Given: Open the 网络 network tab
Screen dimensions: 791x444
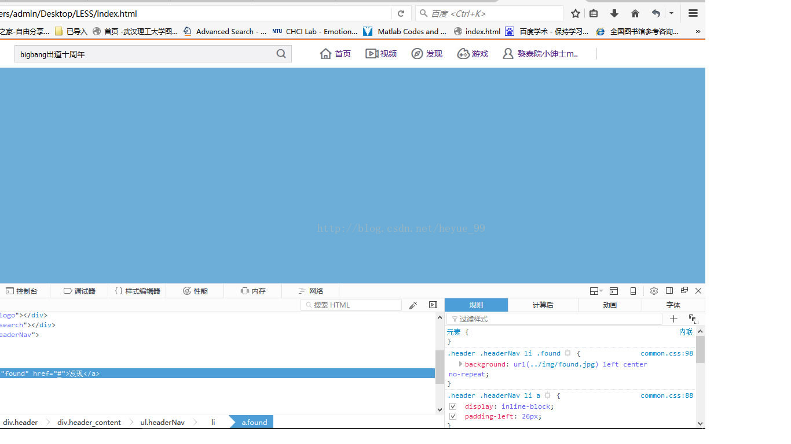Looking at the screenshot, I should [311, 291].
